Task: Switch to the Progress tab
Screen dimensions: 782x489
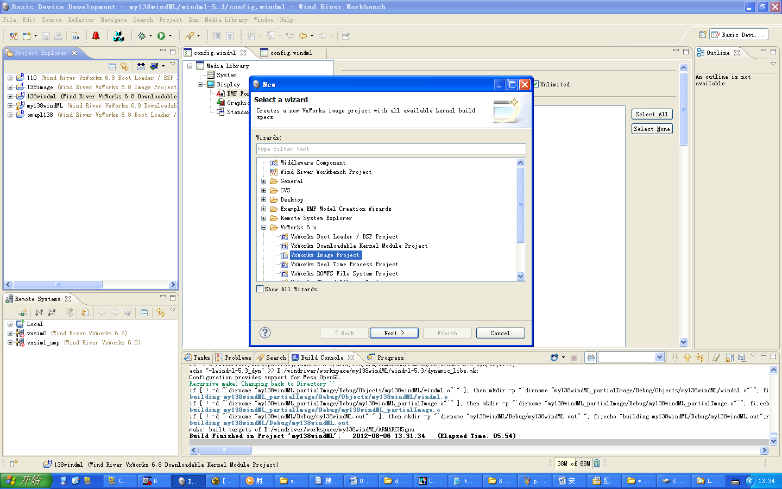Action: coord(386,358)
